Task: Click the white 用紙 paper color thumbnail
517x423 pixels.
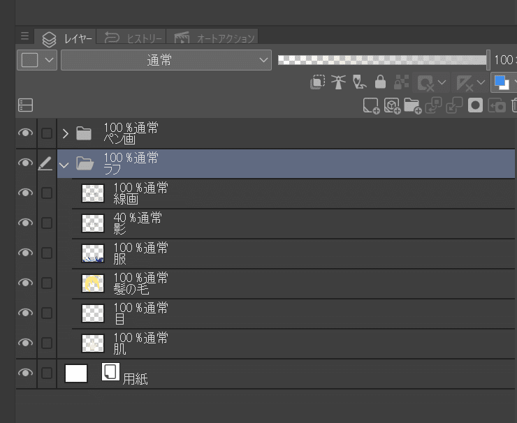Action: pyautogui.click(x=76, y=373)
